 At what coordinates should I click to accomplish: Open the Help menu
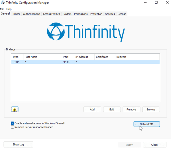(x=9, y=9)
